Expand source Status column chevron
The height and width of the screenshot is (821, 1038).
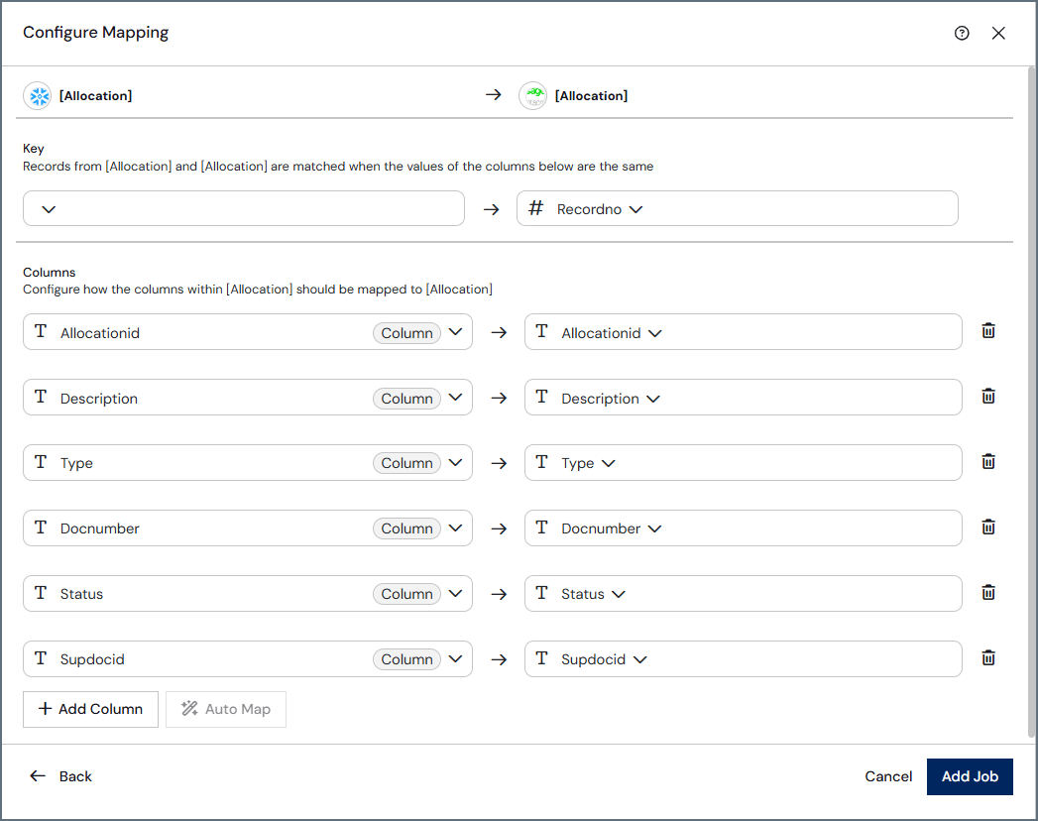455,593
